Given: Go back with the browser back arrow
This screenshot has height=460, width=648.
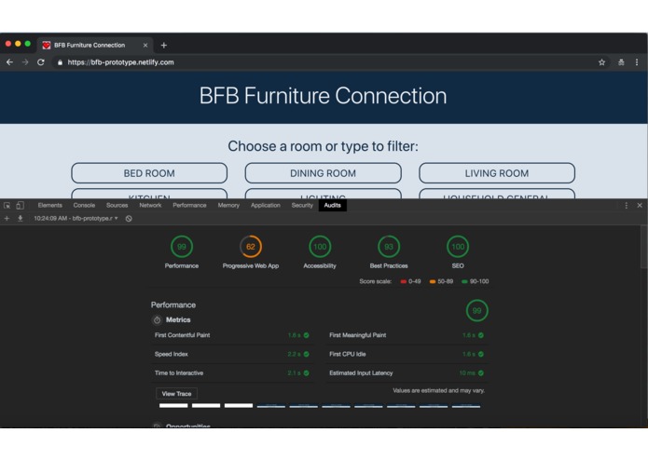Looking at the screenshot, I should [10, 62].
